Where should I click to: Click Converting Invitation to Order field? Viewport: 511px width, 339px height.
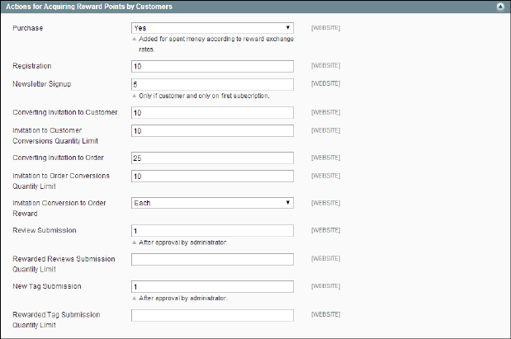212,158
